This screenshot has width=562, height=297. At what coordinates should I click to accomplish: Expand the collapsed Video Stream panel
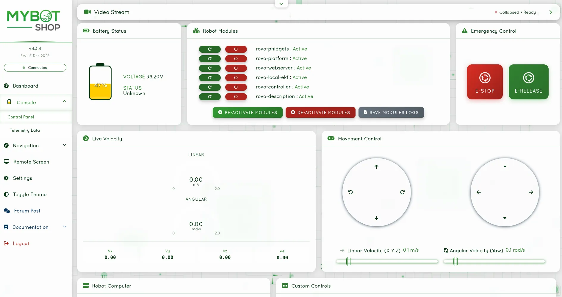pyautogui.click(x=550, y=12)
